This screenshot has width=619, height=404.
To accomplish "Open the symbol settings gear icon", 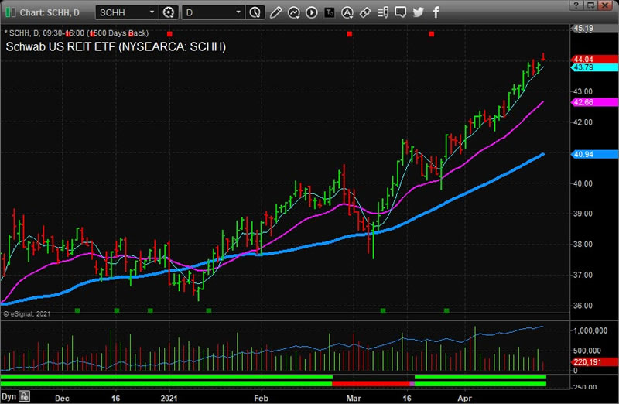I will [169, 12].
